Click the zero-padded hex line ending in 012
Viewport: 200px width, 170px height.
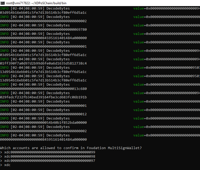43,114
